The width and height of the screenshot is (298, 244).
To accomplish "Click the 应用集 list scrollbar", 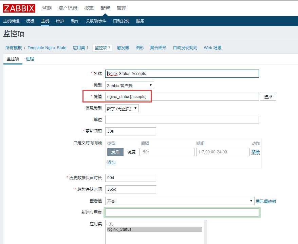I will point(205,232).
